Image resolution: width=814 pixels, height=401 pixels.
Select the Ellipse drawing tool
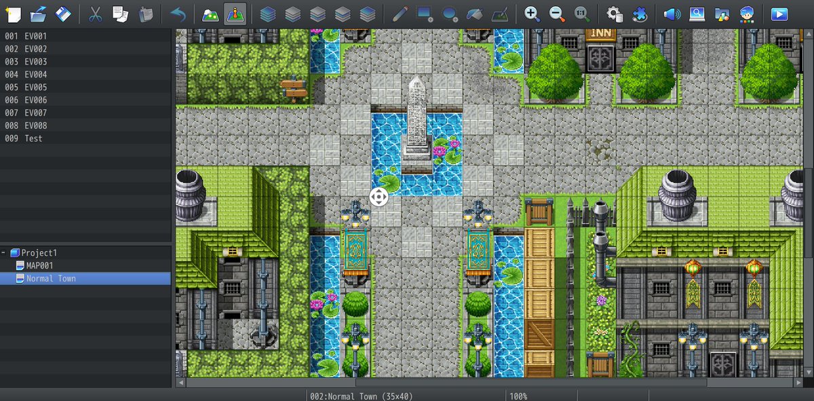coord(448,12)
